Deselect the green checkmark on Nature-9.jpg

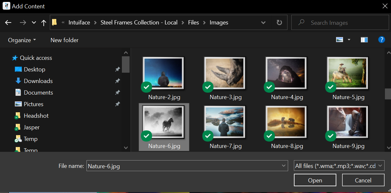pos(331,136)
